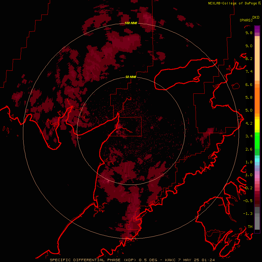Click the 2.6 scale value
The image size is (262, 262).
pos(249,149)
